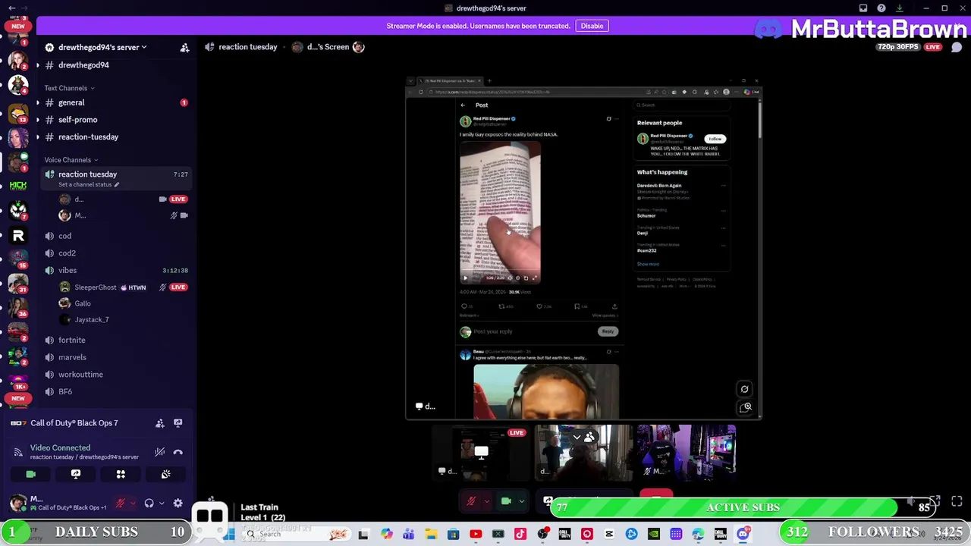Image resolution: width=971 pixels, height=546 pixels.
Task: Click the reaction tuesday call header title
Action: coord(247,47)
